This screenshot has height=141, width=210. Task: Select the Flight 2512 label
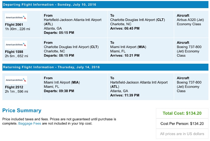(x=14, y=87)
